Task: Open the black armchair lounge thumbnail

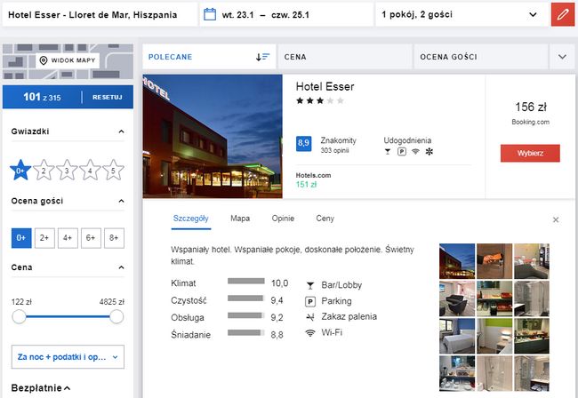Action: (457, 298)
